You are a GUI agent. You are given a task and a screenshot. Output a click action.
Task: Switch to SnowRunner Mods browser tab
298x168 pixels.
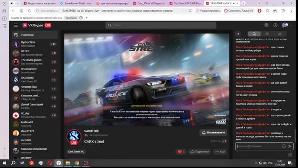click(x=76, y=3)
